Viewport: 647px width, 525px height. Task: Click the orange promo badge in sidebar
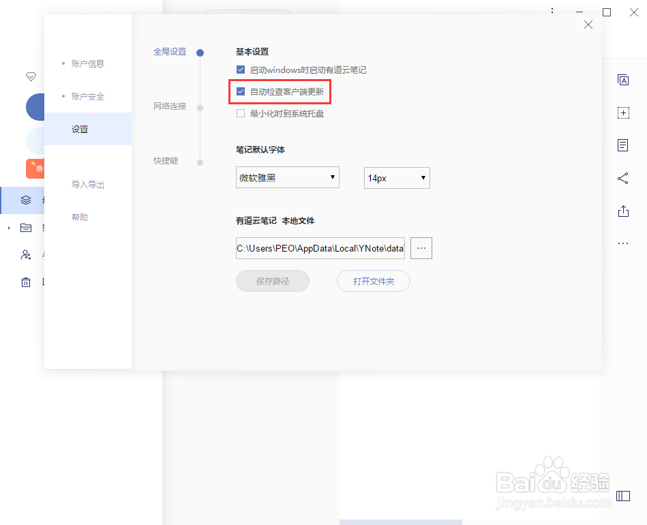[35, 168]
